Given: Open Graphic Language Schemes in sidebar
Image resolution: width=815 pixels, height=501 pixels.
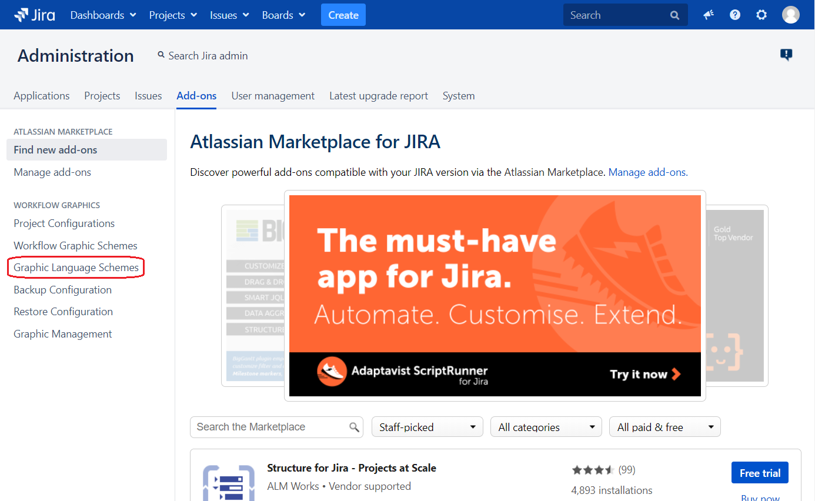Looking at the screenshot, I should (76, 268).
